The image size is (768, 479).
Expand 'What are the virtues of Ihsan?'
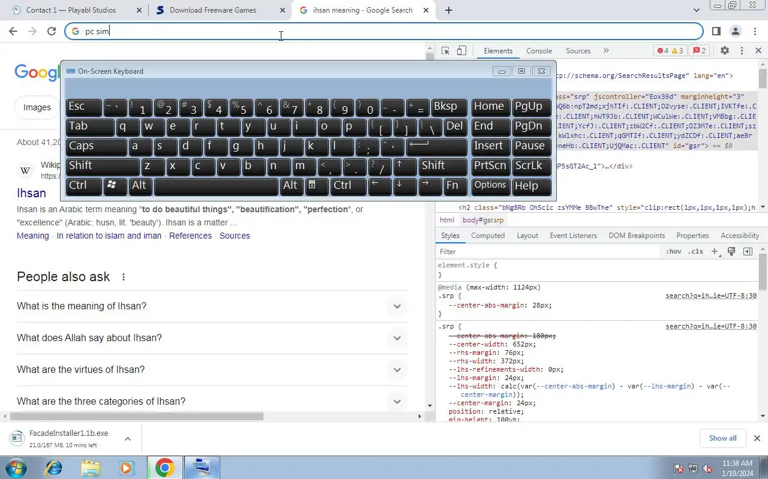[x=212, y=370]
